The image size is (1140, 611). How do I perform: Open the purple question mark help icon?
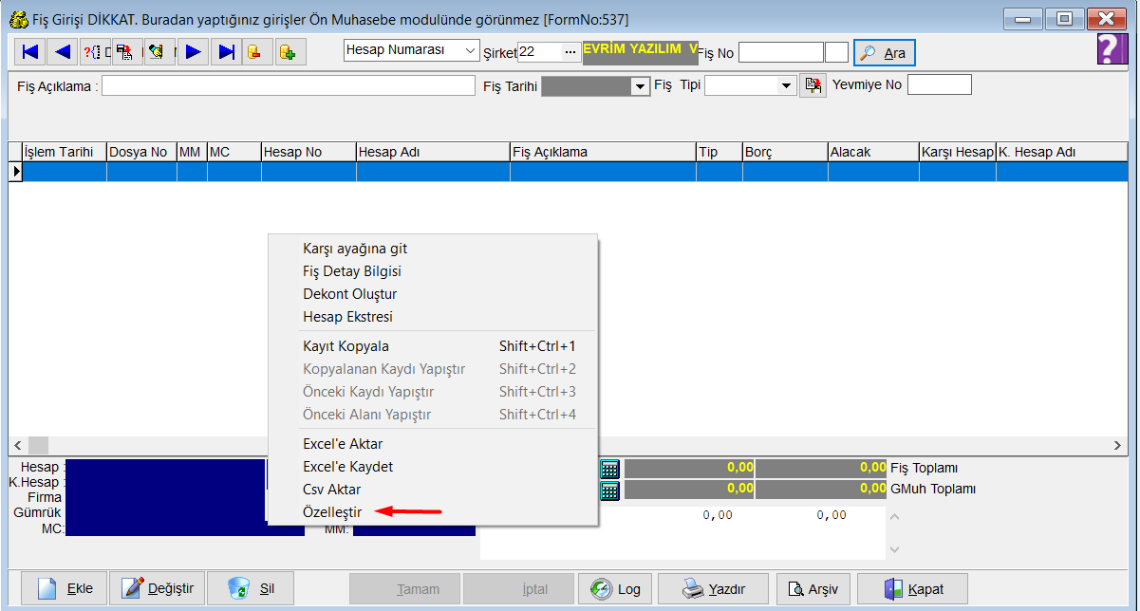coord(1112,49)
